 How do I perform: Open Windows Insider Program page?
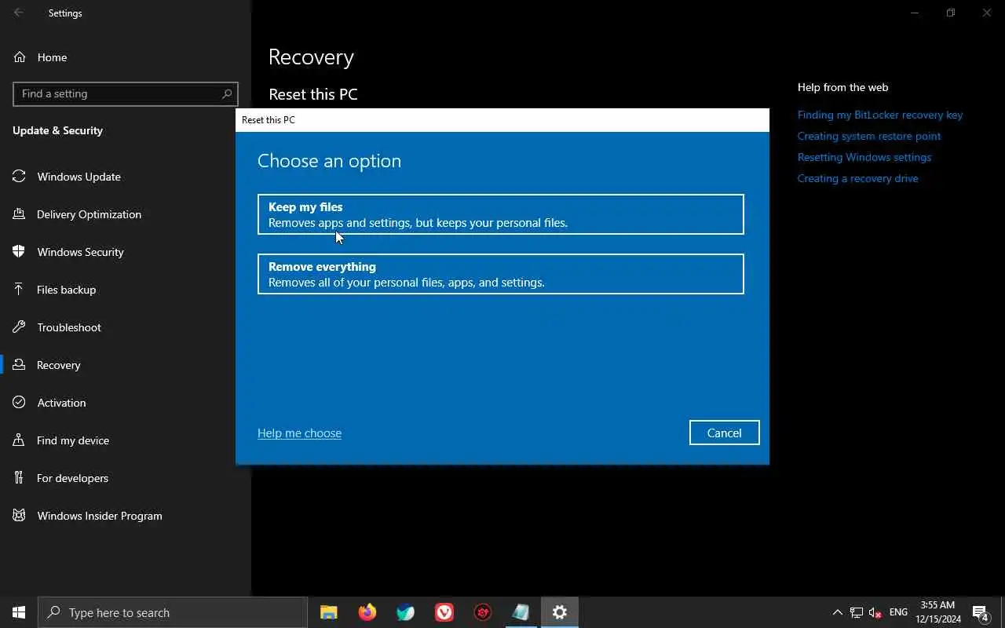click(126, 516)
